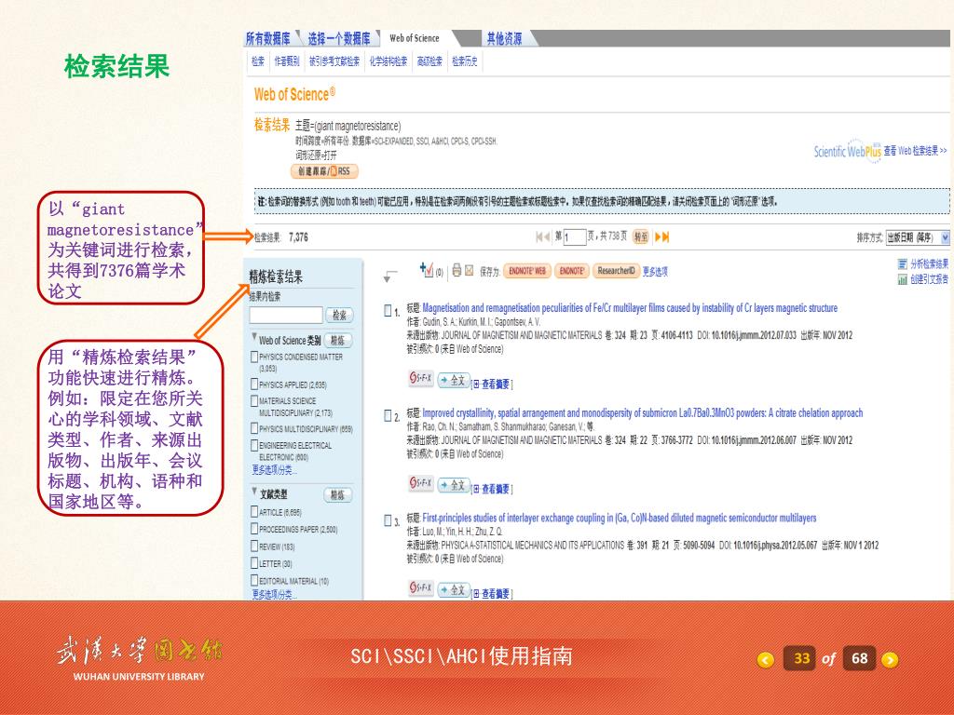Screen dimensions: 954x715
Task: Click the 分析检索结果 list icon
Action: tap(902, 263)
